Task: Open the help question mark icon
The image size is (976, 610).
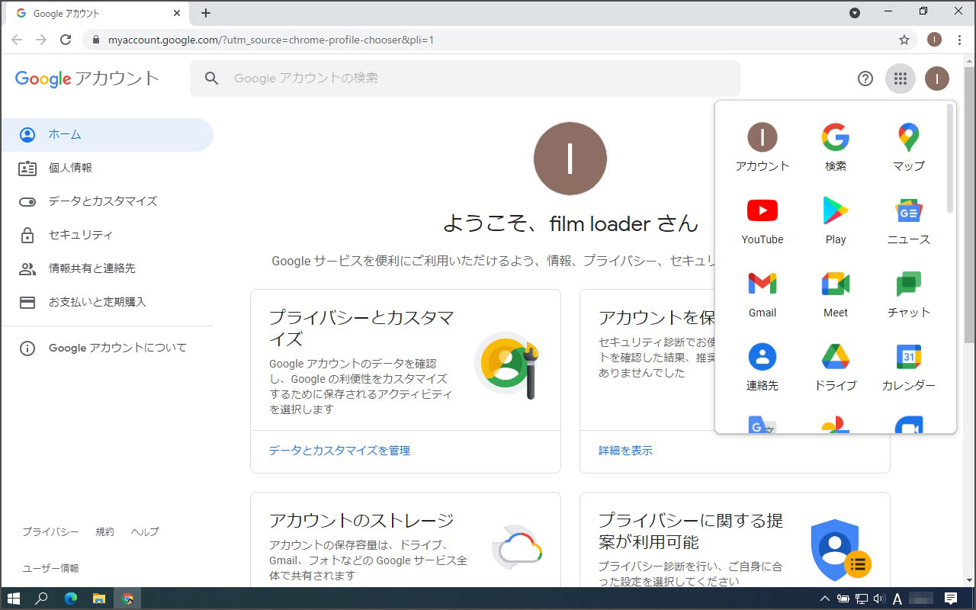Action: pyautogui.click(x=865, y=78)
